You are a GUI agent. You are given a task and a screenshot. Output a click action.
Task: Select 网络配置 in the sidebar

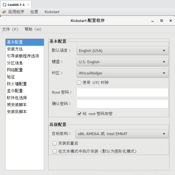[x=25, y=70]
